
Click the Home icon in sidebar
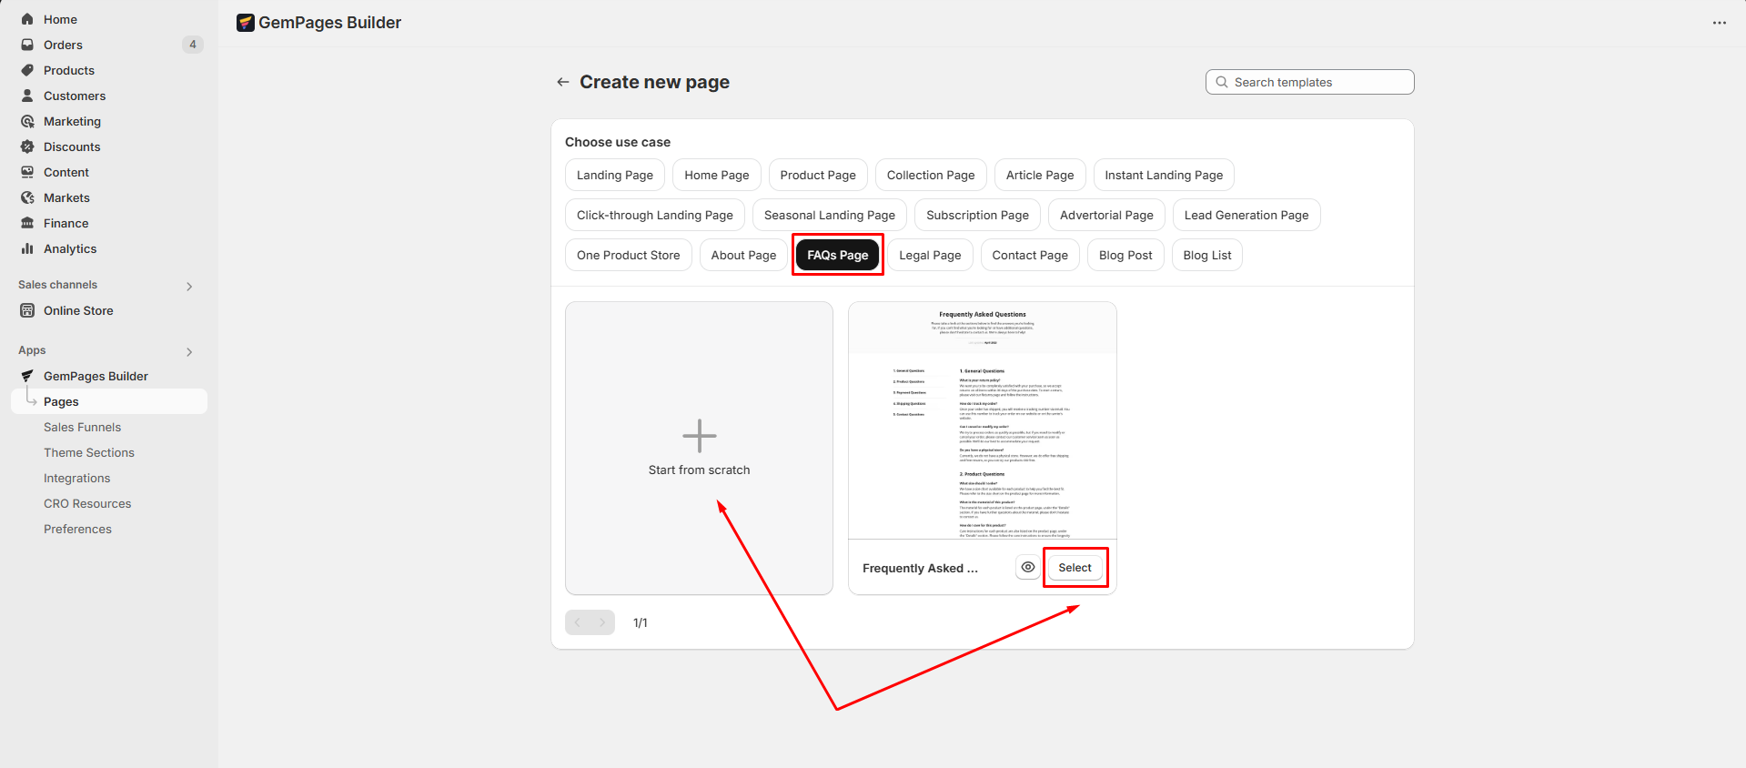coord(27,19)
